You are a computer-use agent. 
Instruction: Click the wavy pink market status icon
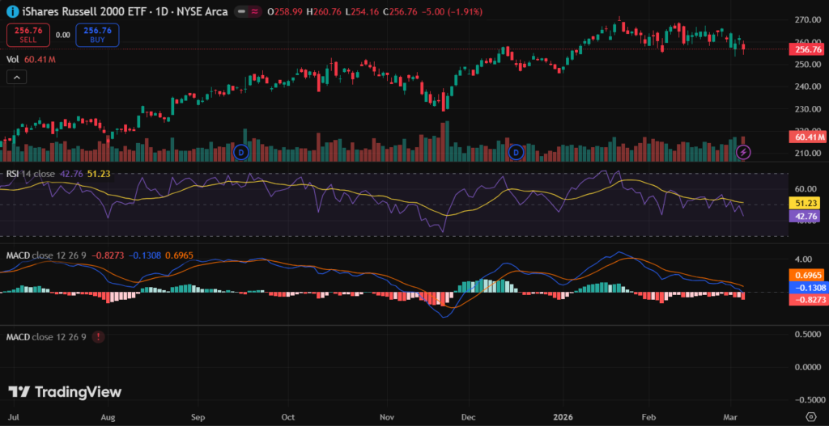257,13
